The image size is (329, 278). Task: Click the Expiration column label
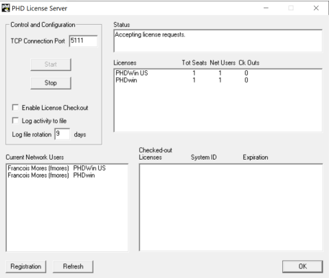(x=256, y=158)
